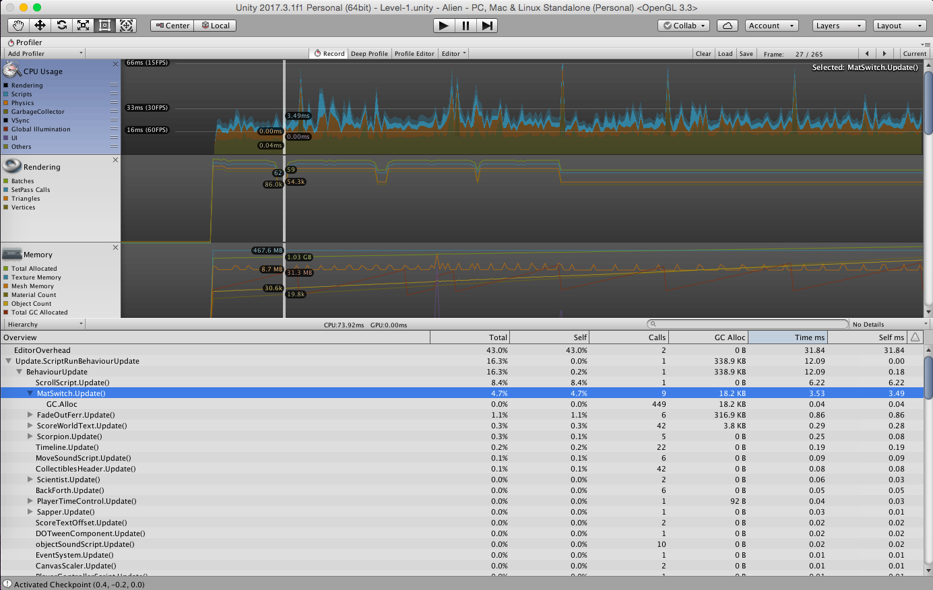
Task: Collapse the BehaviourUpdate row
Action: click(20, 372)
